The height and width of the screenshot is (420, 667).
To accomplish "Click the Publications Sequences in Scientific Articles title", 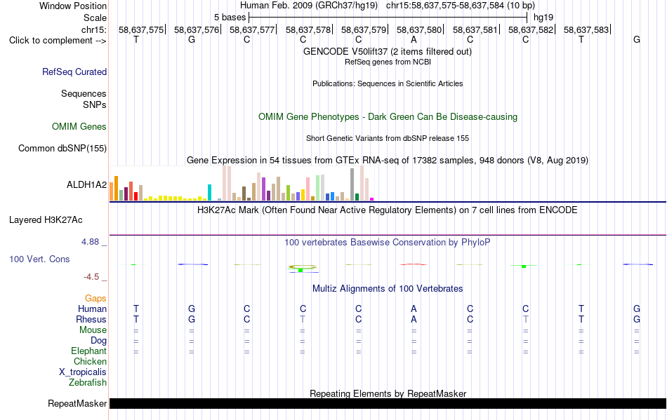I will [388, 83].
